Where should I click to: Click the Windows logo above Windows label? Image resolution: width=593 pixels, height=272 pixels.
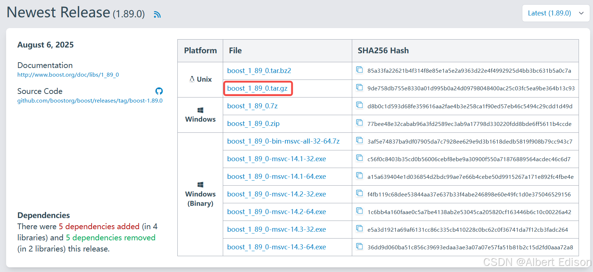[x=200, y=110]
